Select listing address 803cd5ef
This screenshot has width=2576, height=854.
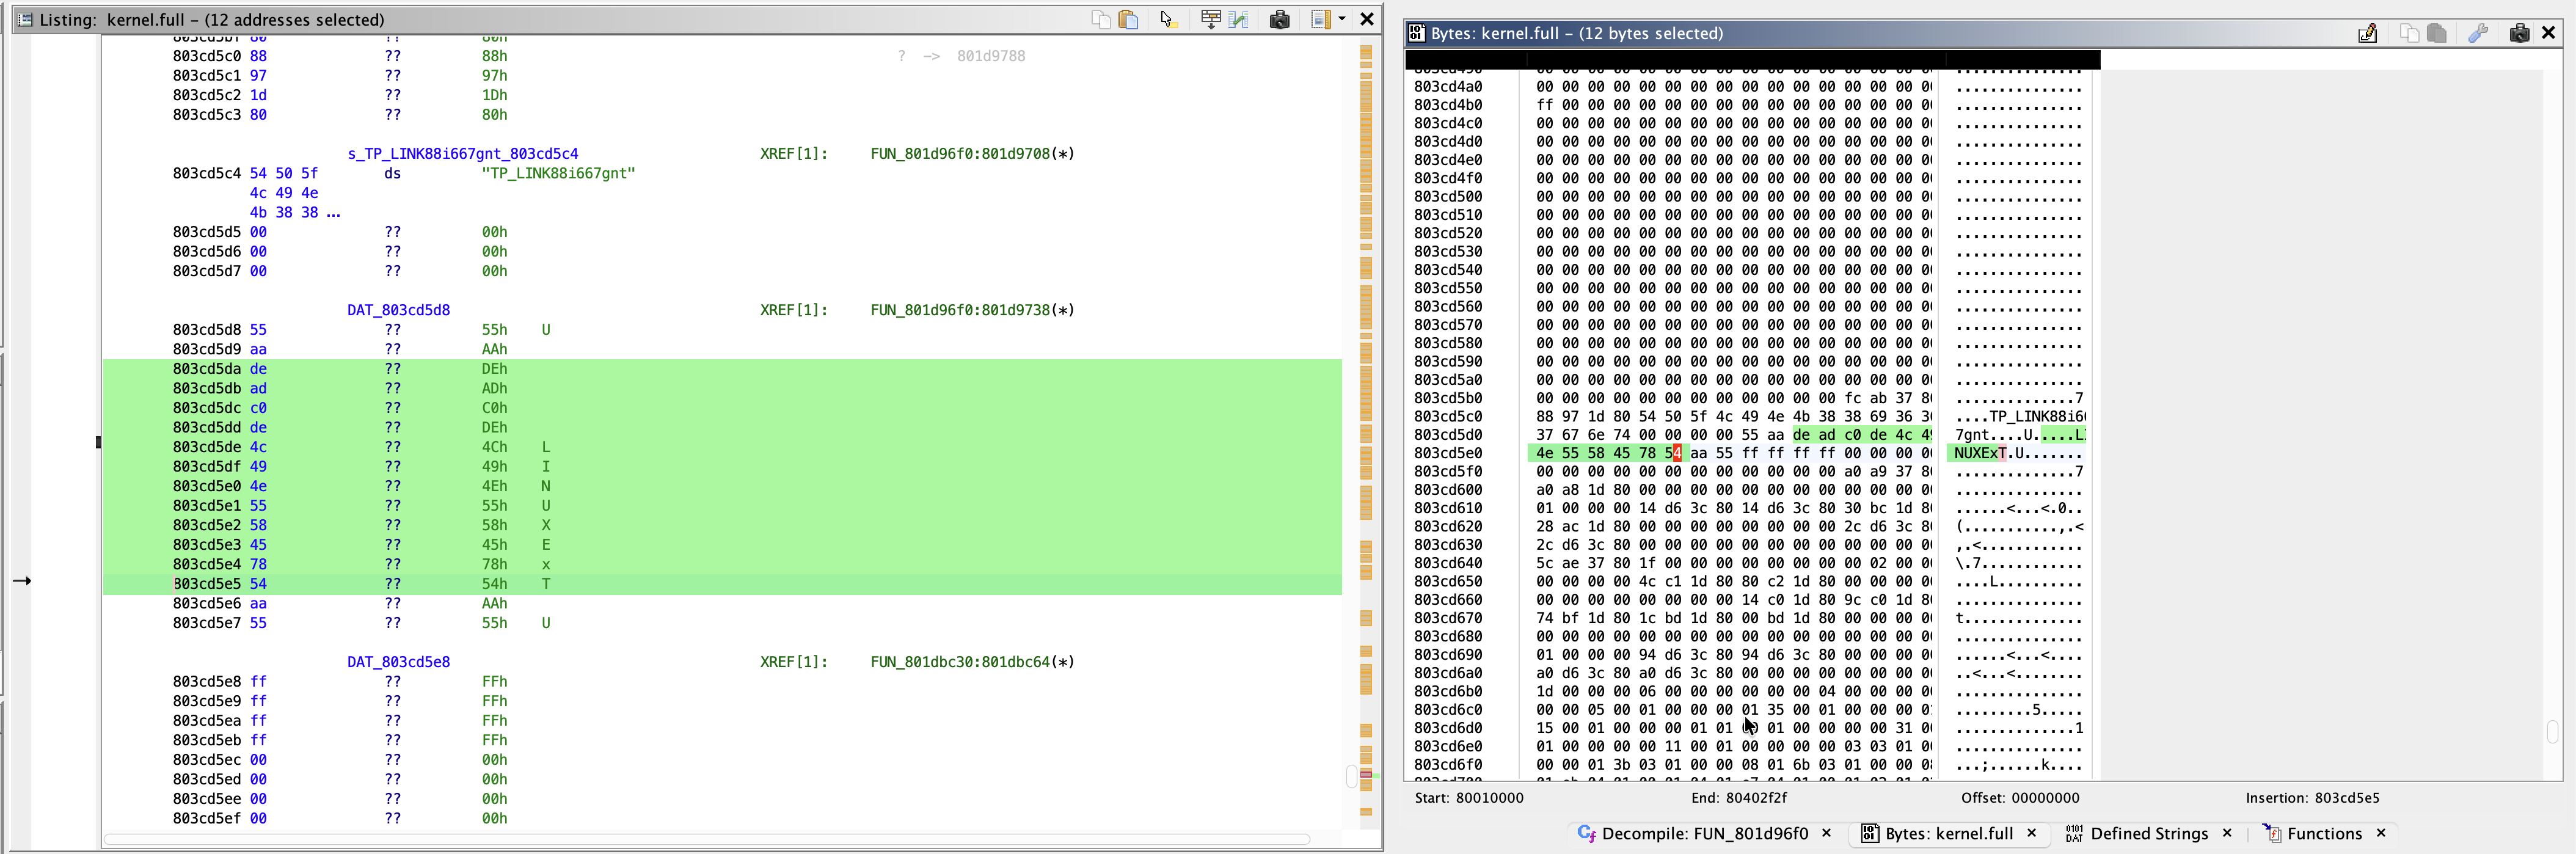206,818
